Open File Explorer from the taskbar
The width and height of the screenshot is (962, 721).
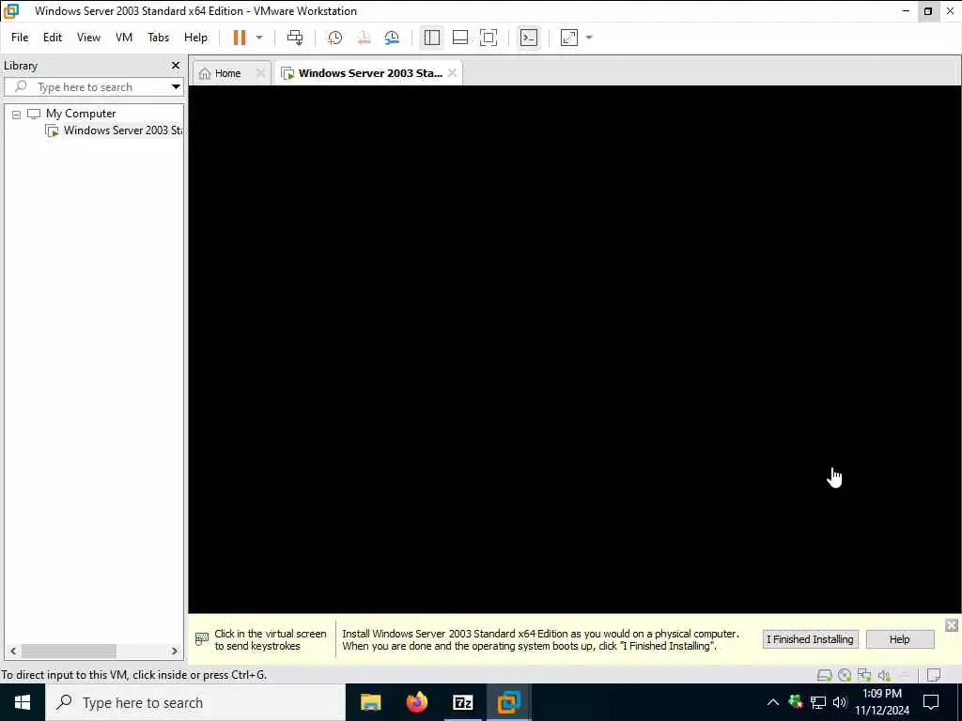click(x=370, y=702)
